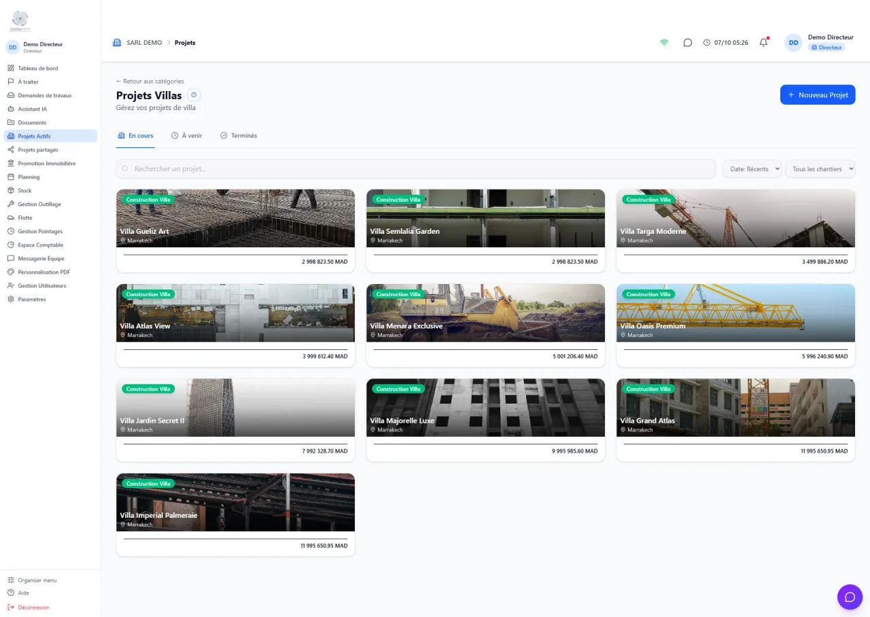
Task: Click the Stock box icon
Action: pos(11,190)
